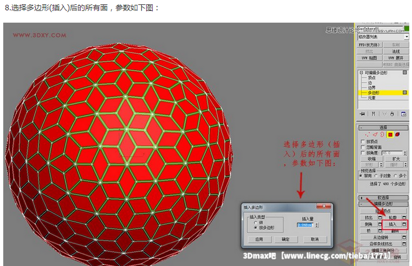The height and width of the screenshot is (266, 412).
Task: Collapse the 可编辑多边形 tree node
Action: (361, 72)
